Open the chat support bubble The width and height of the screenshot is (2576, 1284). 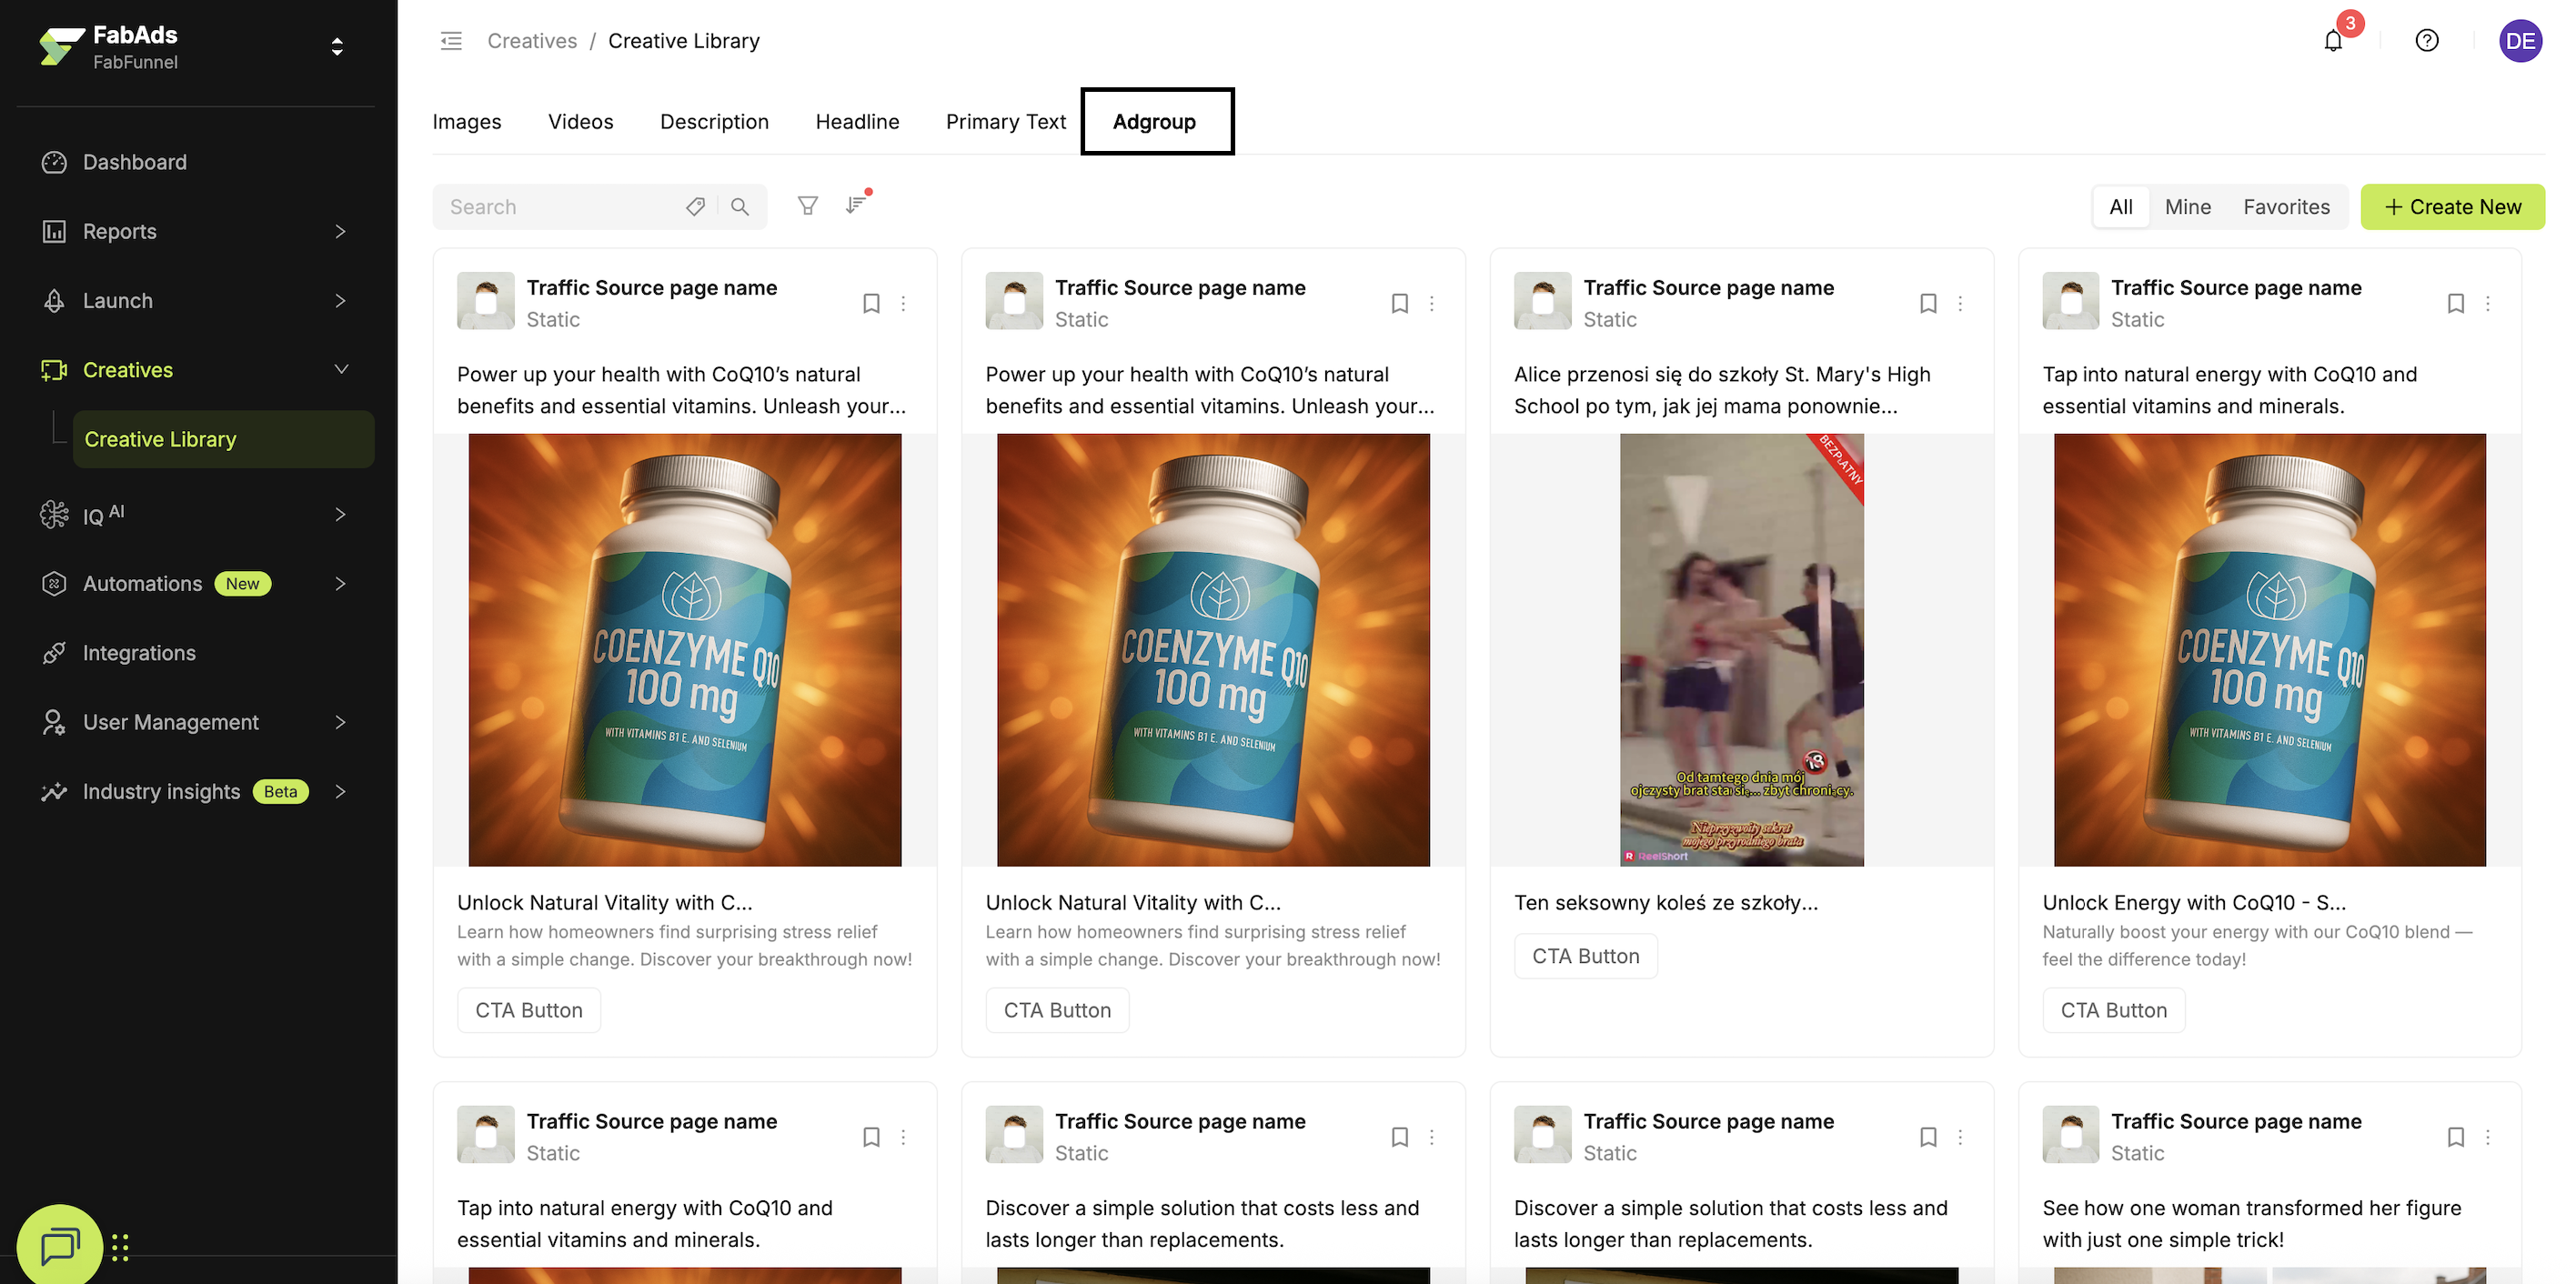tap(60, 1245)
